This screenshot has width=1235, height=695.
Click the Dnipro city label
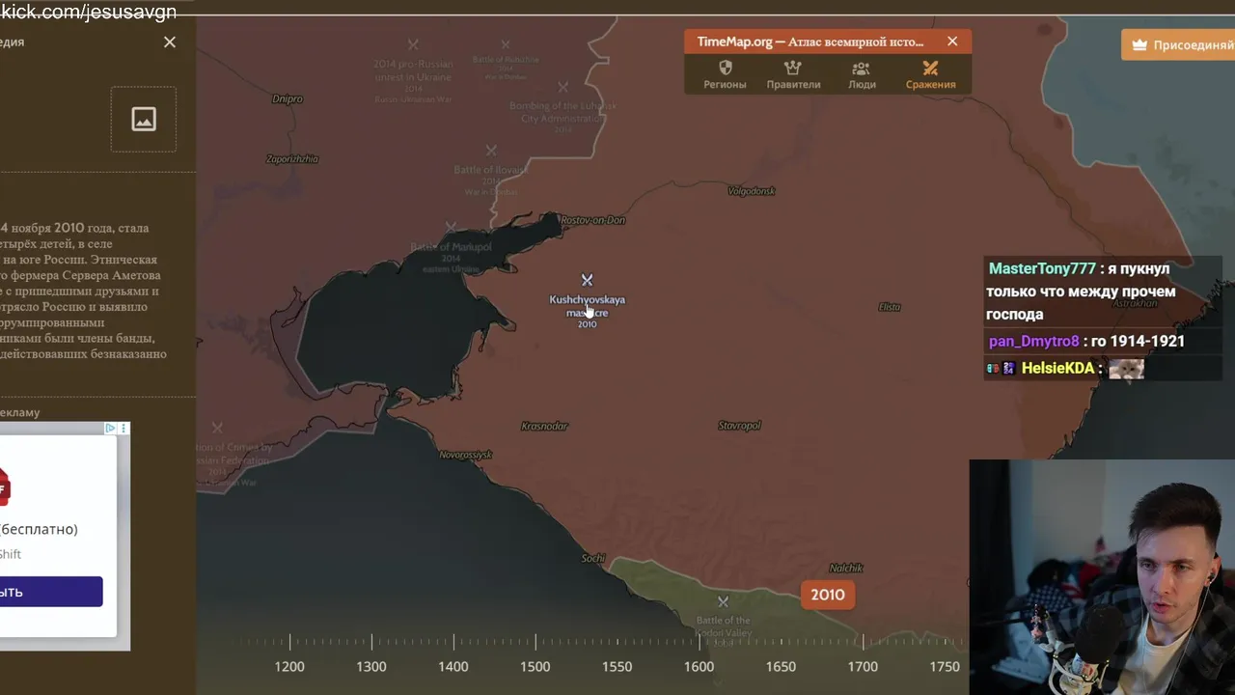click(288, 98)
